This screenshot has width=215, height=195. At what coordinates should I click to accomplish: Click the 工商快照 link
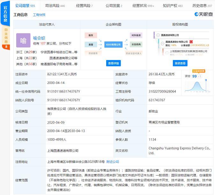tap(39, 15)
